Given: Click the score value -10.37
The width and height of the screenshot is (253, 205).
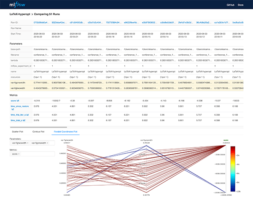Looking at the screenshot, I should coord(217,101).
